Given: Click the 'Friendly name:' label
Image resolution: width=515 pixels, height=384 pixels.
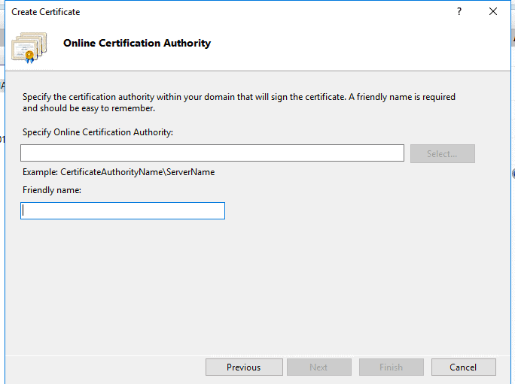Looking at the screenshot, I should [52, 190].
